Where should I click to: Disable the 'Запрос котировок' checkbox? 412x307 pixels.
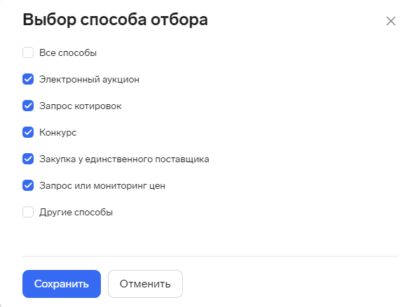(28, 106)
